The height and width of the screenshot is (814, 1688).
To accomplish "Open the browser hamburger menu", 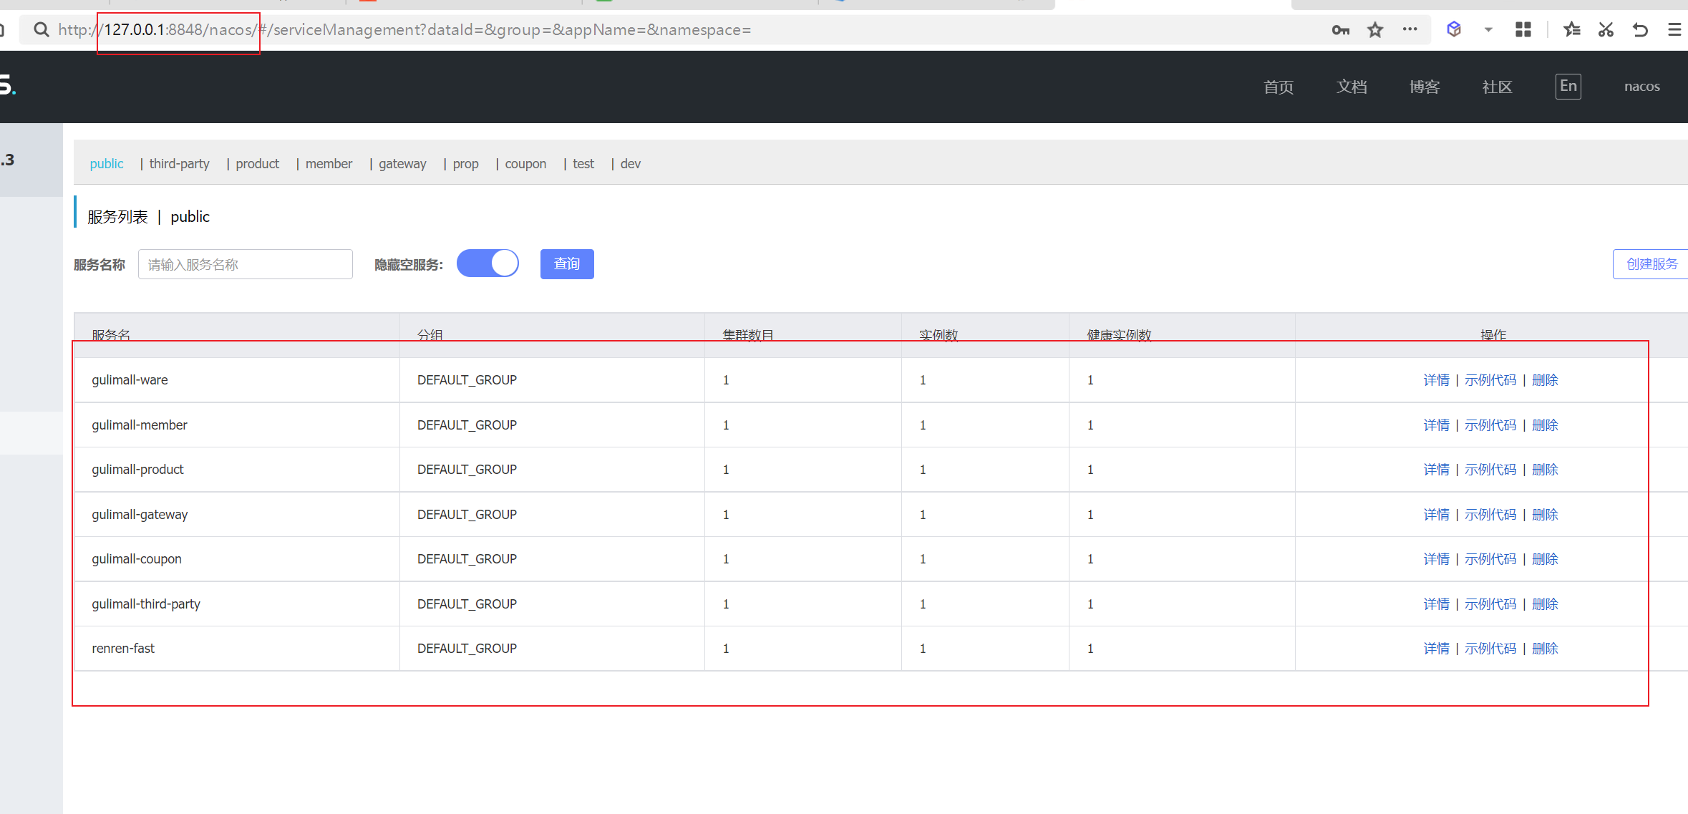I will (x=1674, y=29).
